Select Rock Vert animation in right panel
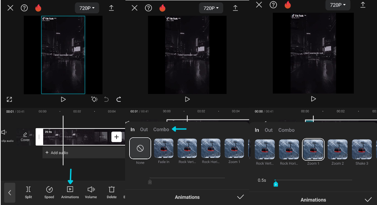The height and width of the screenshot is (205, 377). click(265, 152)
